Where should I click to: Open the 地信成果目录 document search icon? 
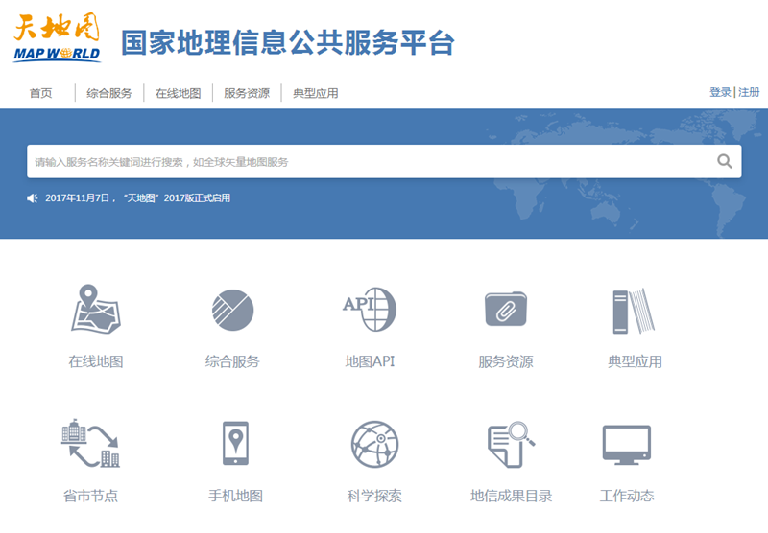(x=511, y=445)
